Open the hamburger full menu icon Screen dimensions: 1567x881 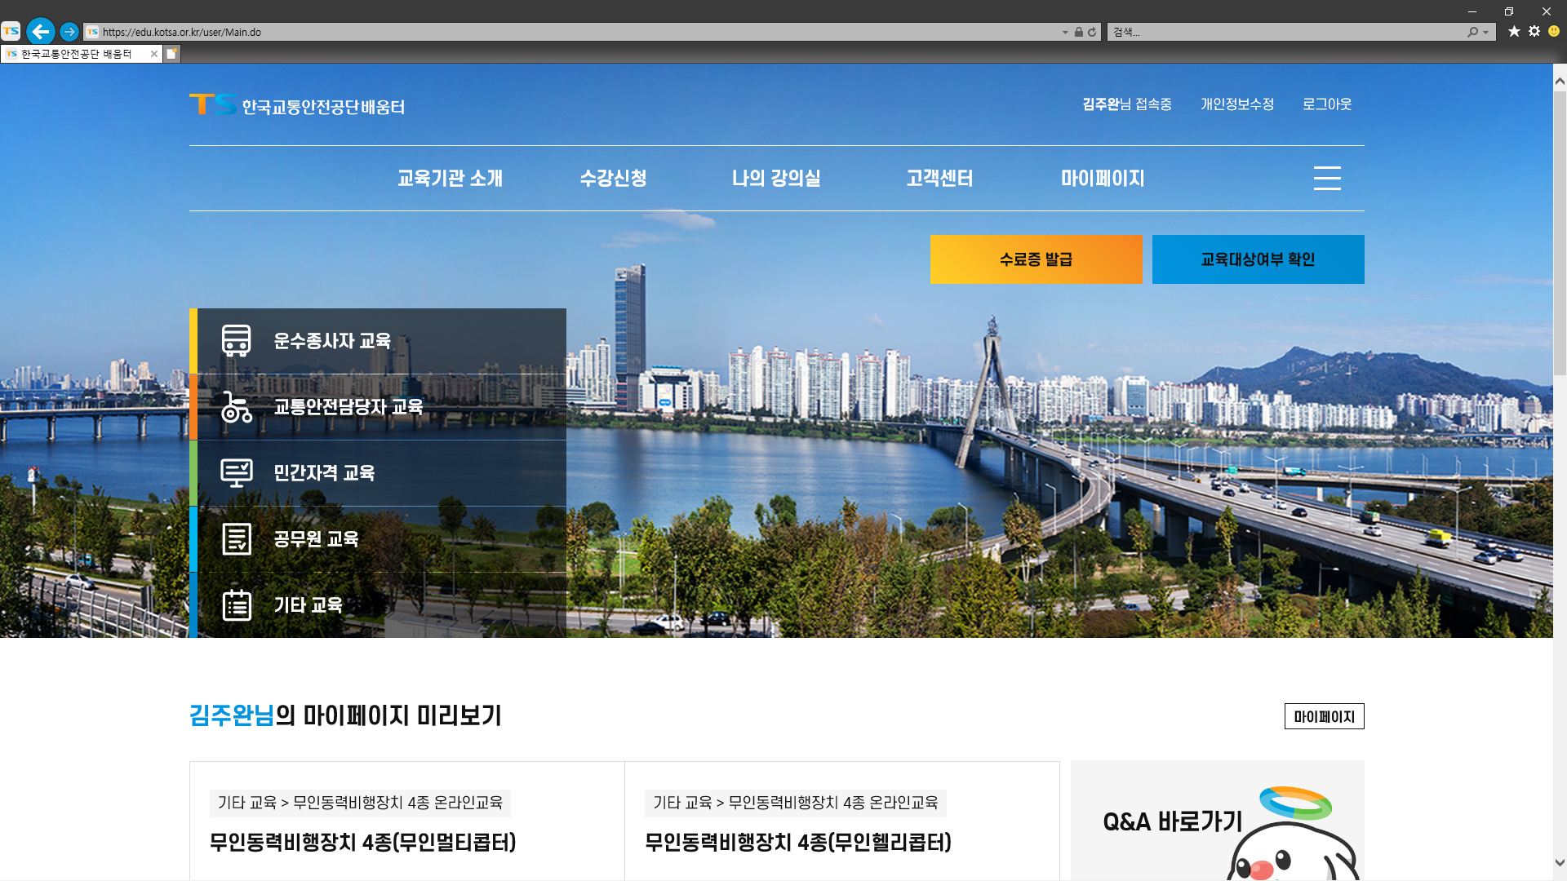coord(1327,178)
